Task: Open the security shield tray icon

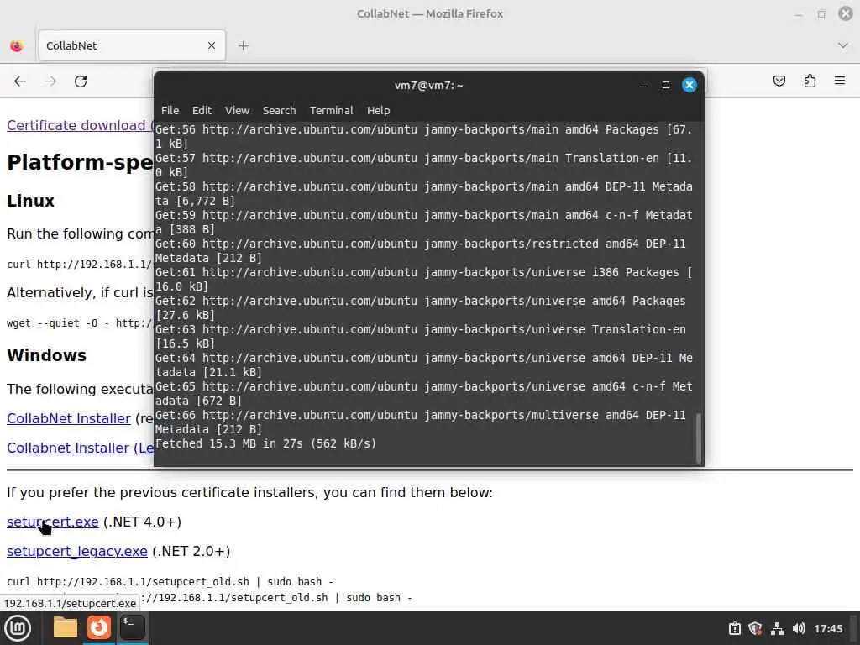Action: pyautogui.click(x=755, y=628)
